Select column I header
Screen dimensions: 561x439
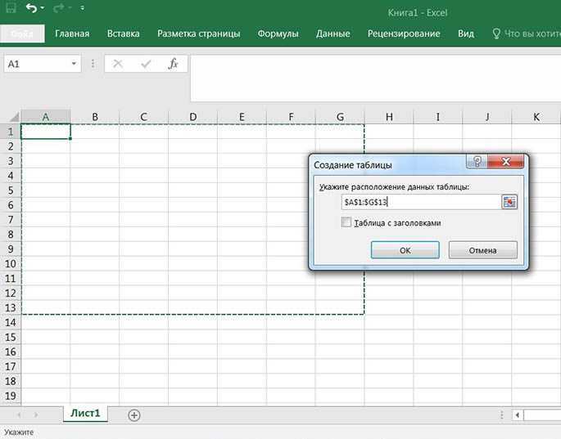tap(438, 117)
